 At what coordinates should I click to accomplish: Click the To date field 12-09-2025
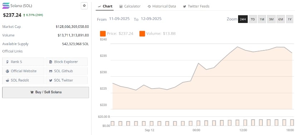pos(151,19)
